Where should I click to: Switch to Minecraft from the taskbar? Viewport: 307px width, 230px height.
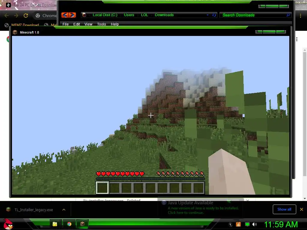tap(82, 224)
